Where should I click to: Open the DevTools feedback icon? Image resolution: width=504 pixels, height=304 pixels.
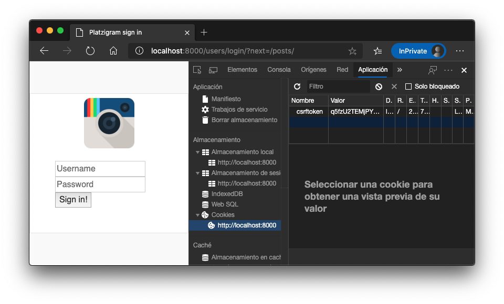click(x=433, y=70)
